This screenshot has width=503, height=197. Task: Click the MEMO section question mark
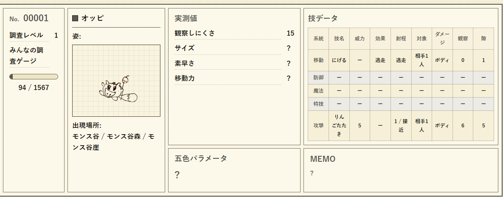coord(312,173)
